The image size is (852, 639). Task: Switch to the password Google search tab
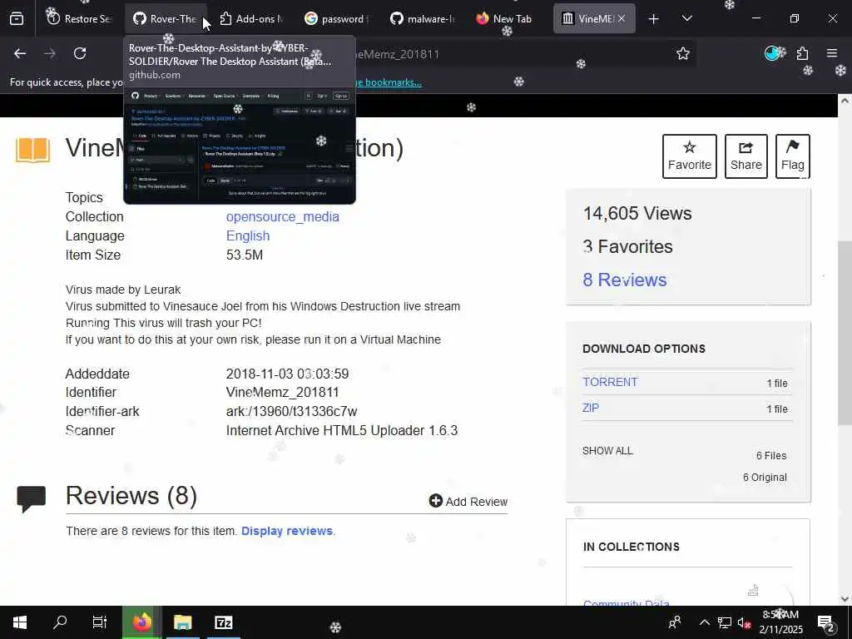(x=336, y=19)
